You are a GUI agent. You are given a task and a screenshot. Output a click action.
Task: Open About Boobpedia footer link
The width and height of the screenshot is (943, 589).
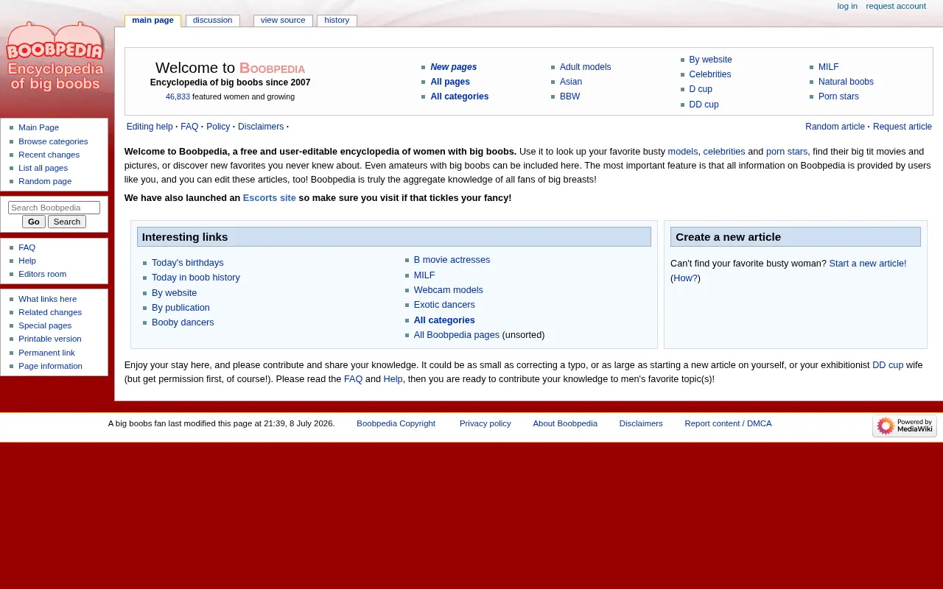pos(565,423)
